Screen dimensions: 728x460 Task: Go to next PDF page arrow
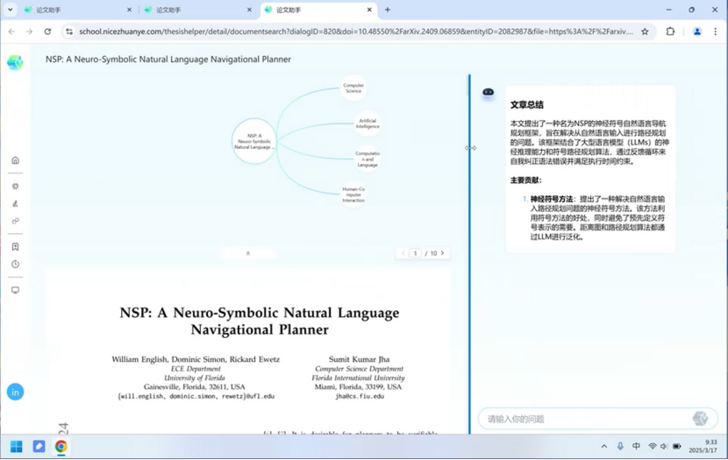click(x=442, y=253)
